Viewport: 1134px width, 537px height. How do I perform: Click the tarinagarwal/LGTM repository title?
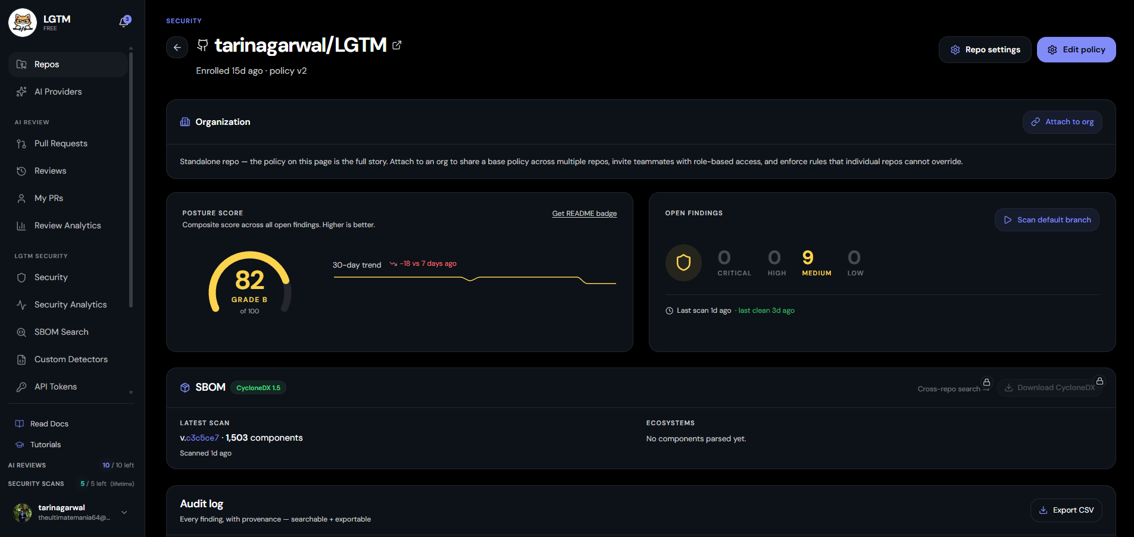pos(301,45)
